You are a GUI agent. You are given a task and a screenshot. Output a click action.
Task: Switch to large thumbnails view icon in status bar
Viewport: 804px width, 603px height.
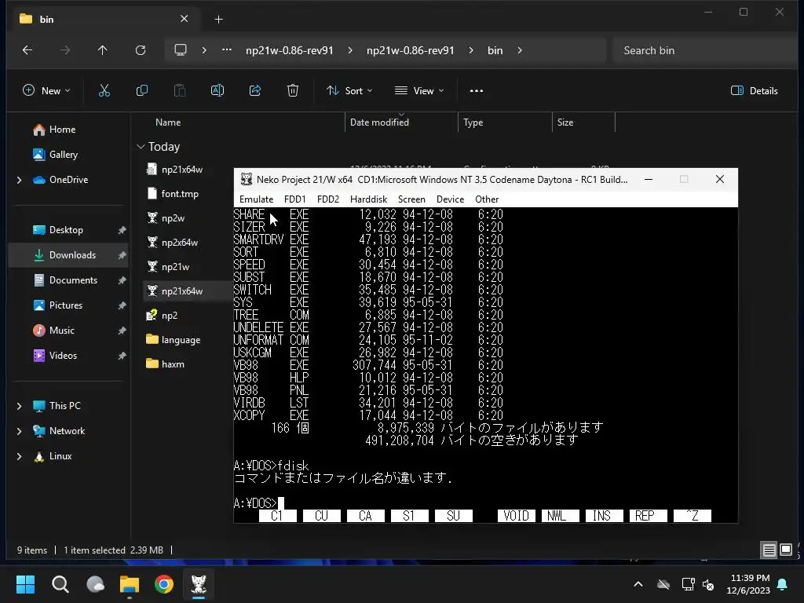tap(786, 550)
